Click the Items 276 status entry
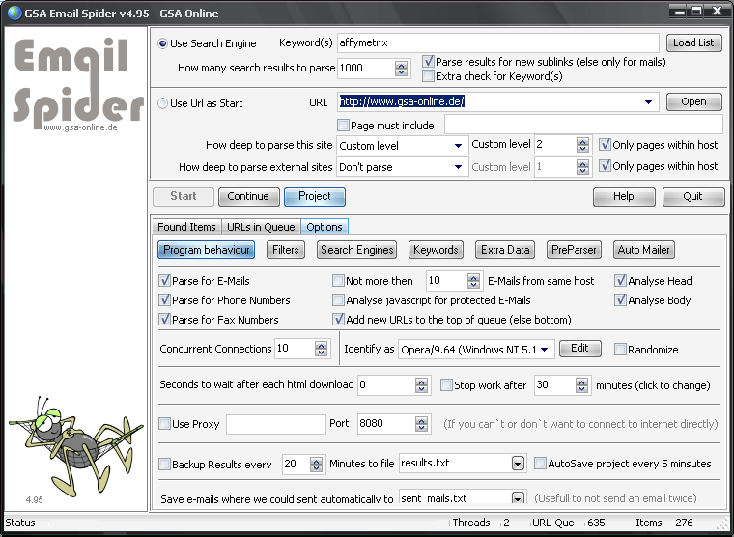This screenshot has height=537, width=734. tap(663, 523)
